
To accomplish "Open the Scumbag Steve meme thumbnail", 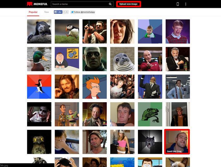I will pos(178,114).
